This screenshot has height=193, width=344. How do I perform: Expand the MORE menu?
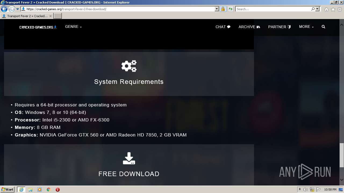pos(306,27)
